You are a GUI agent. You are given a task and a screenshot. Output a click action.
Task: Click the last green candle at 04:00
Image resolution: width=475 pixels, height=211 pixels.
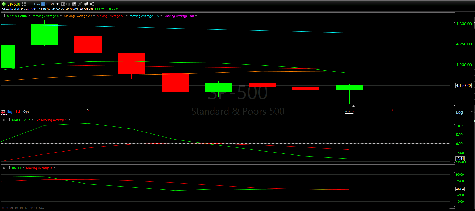pos(349,88)
